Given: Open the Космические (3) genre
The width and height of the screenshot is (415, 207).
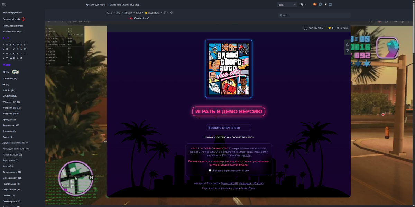Looking at the screenshot, I should coord(12,172).
